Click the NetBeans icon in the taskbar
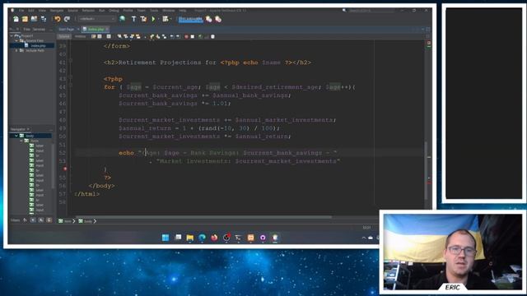 click(275, 238)
